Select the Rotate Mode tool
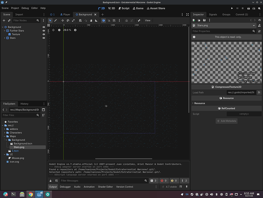 click(68, 21)
